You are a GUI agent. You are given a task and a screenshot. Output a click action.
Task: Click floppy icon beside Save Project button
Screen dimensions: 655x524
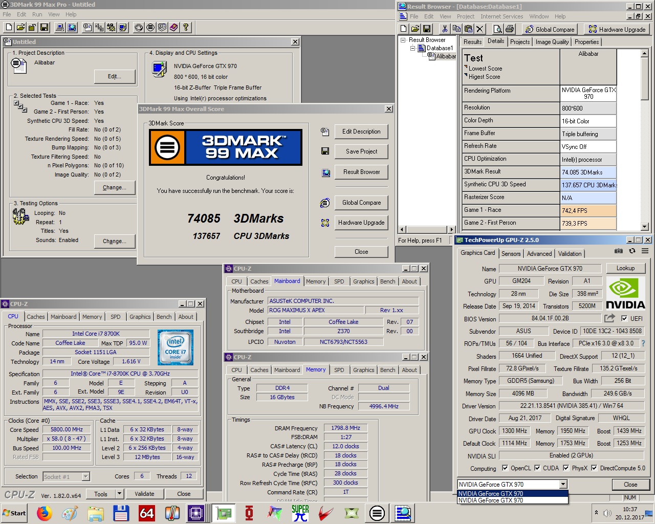coord(325,151)
